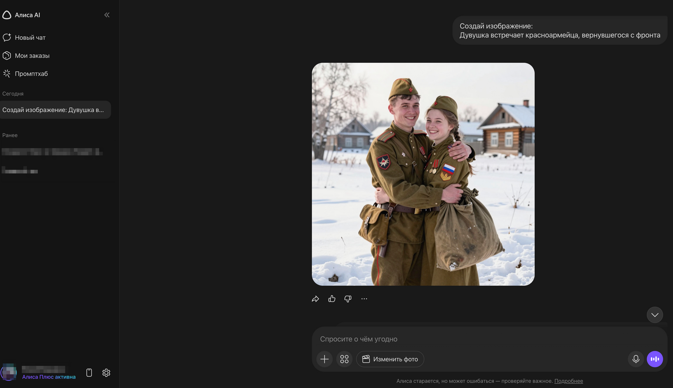
Task: Select today's chat Создай изображение
Action: (x=55, y=110)
